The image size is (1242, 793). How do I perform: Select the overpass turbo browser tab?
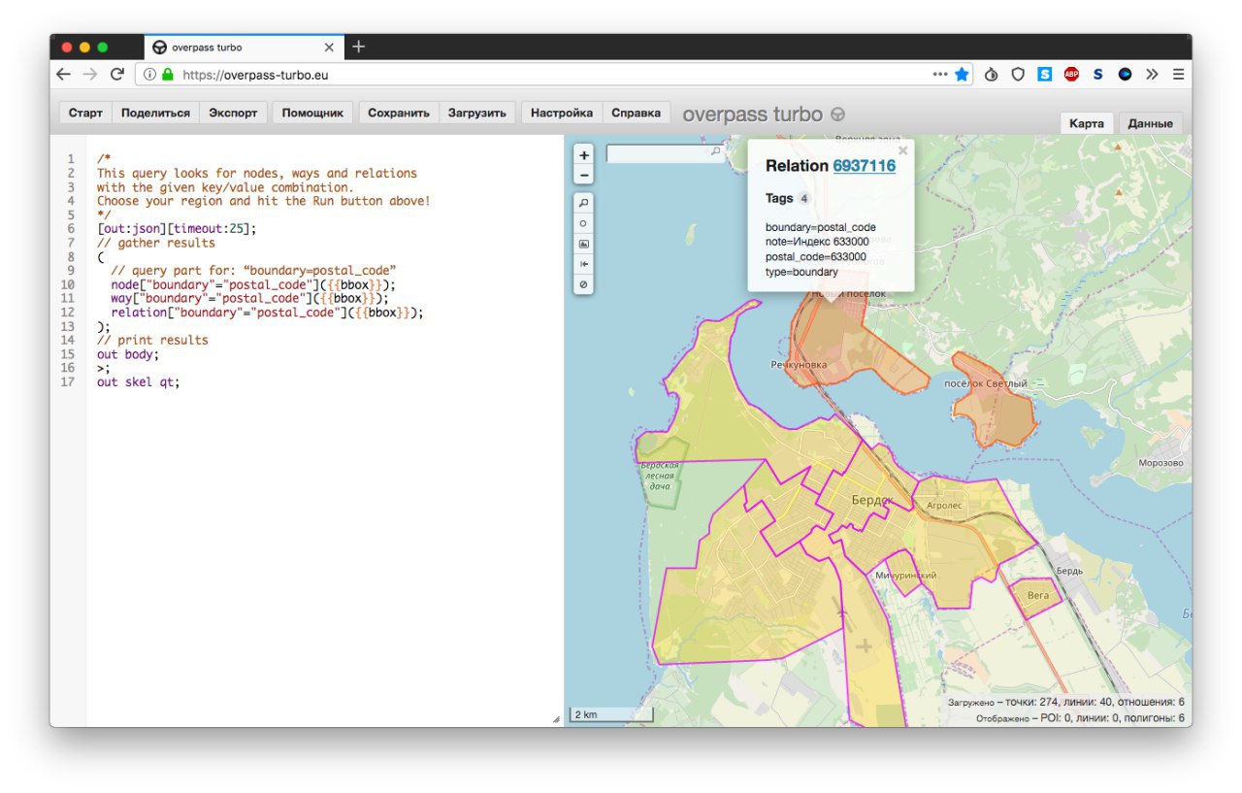[x=243, y=47]
